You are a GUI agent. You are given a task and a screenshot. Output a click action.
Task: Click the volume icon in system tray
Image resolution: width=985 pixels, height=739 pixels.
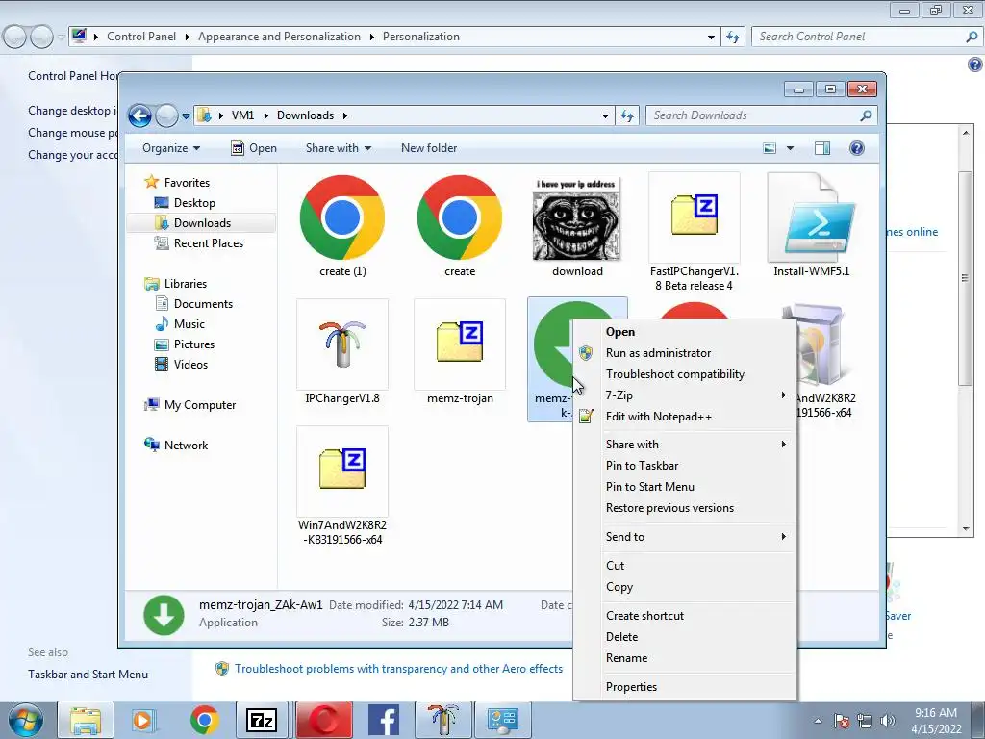[x=888, y=721]
